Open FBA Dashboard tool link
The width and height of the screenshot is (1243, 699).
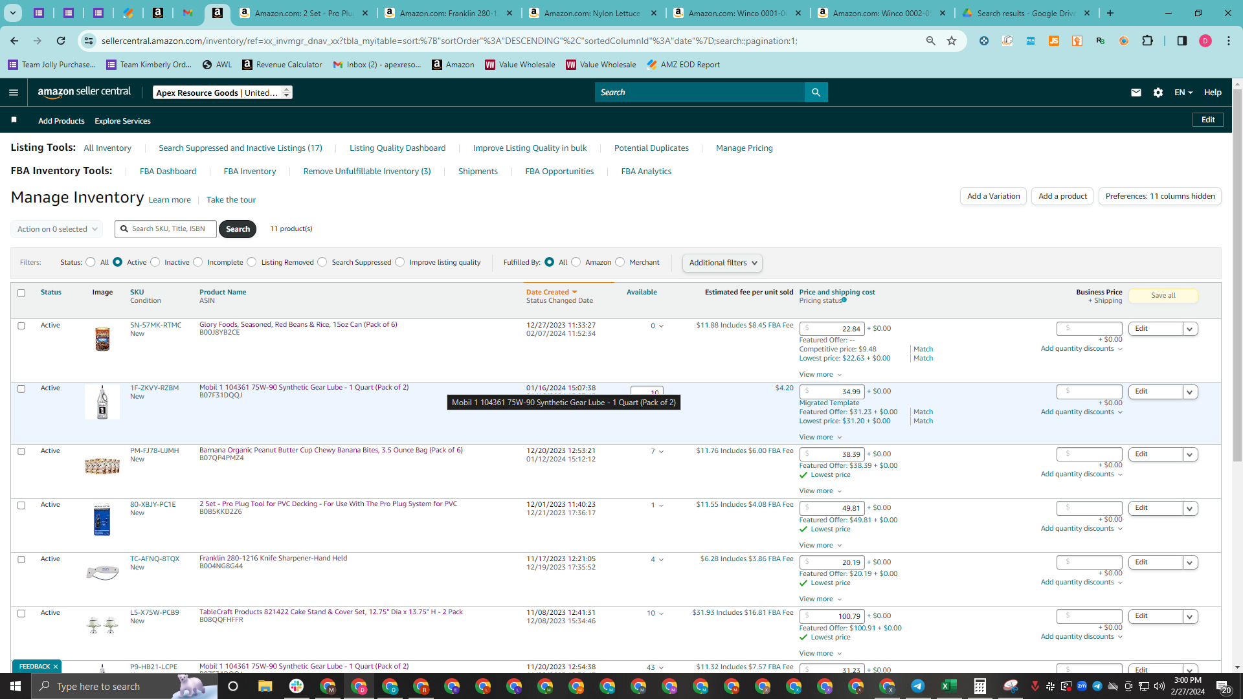point(168,172)
